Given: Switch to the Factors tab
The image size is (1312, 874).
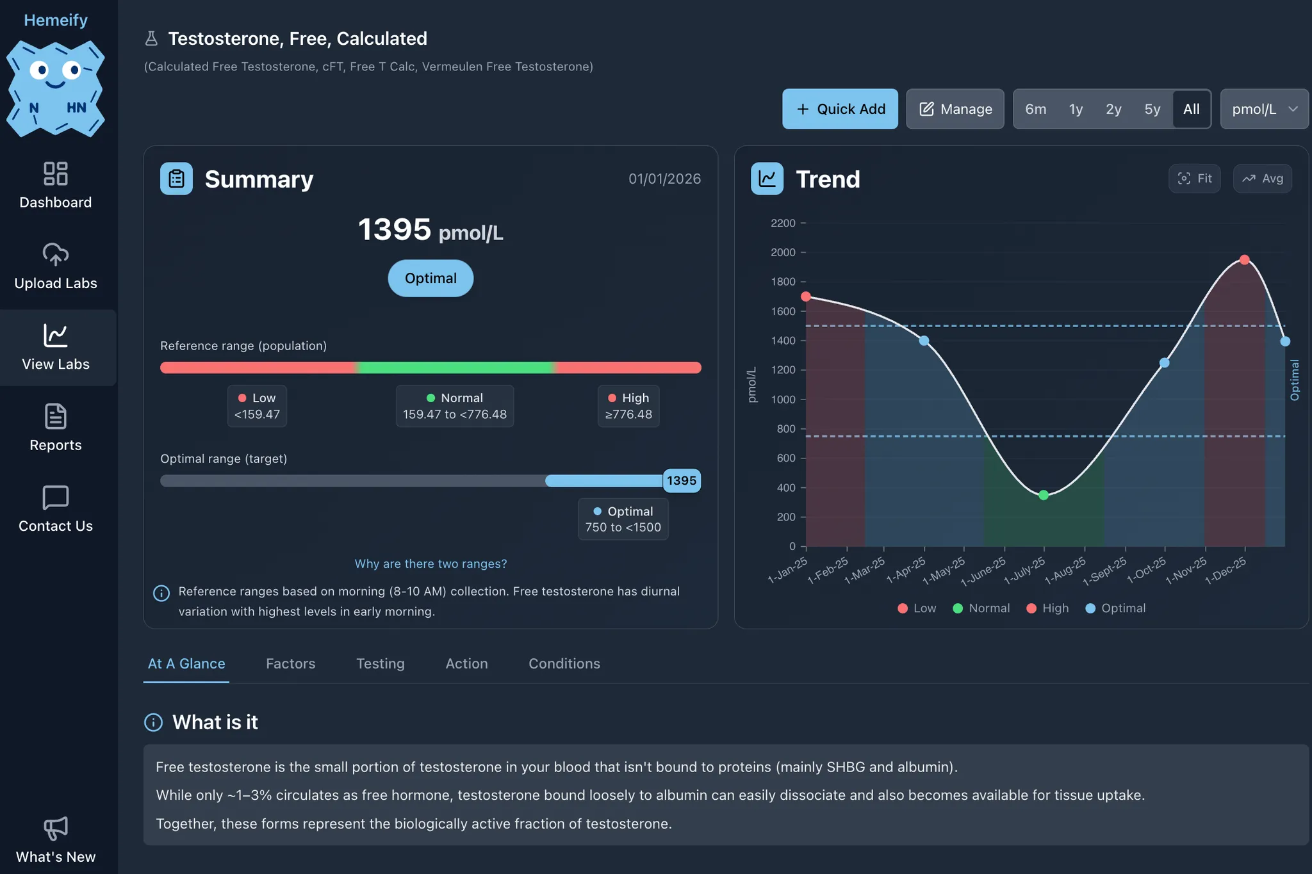Looking at the screenshot, I should coord(290,663).
